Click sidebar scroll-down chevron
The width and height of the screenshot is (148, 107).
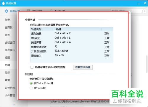[x=14, y=105]
